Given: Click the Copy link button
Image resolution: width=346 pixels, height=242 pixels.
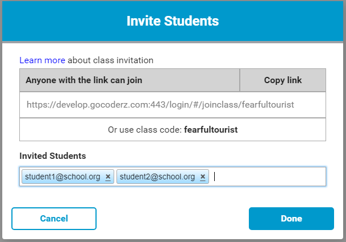Looking at the screenshot, I should point(283,80).
